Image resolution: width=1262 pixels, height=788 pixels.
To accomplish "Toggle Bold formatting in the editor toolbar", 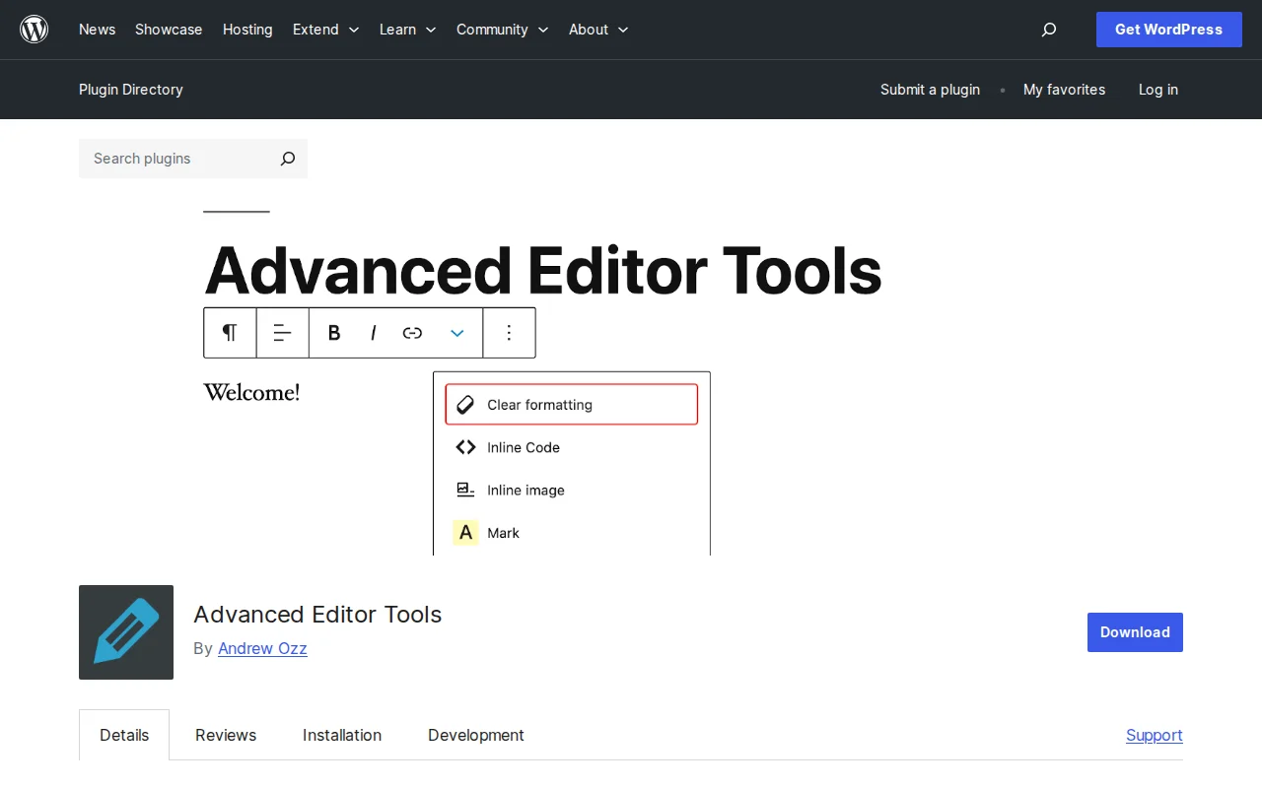I will pos(333,333).
